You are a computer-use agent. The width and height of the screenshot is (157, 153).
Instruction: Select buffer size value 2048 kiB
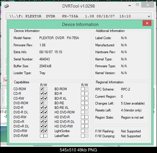[45, 66]
